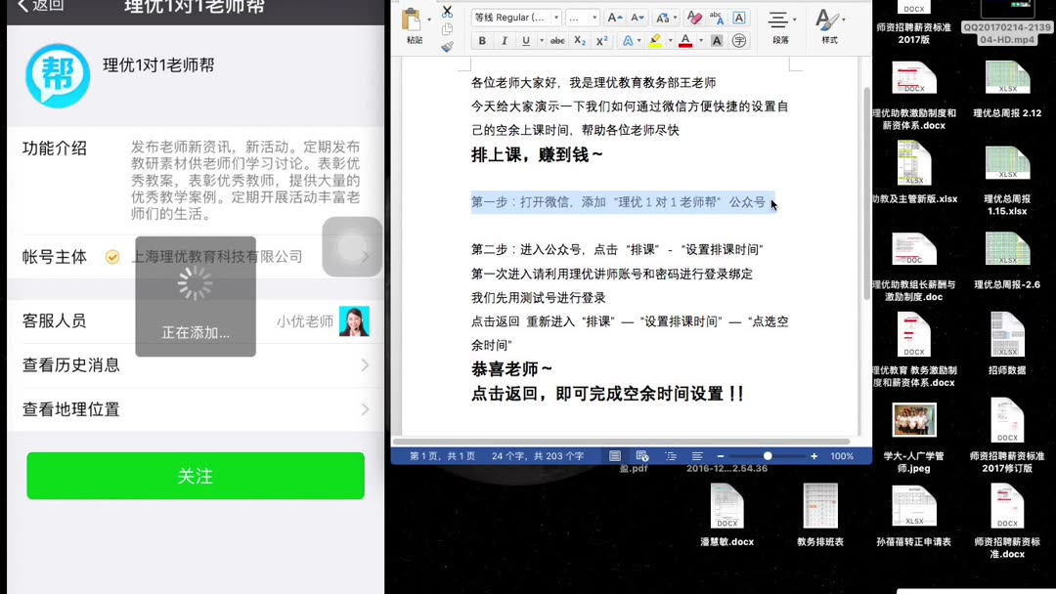Toggle Bold formatting

click(482, 40)
